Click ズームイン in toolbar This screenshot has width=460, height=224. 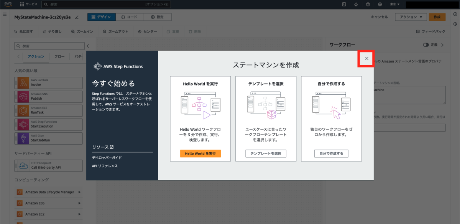point(82,31)
